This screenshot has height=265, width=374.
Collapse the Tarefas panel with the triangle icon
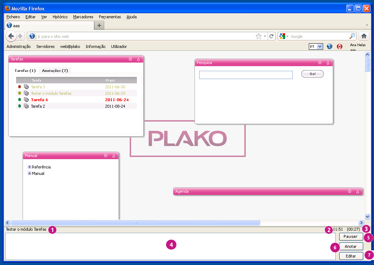click(x=138, y=59)
